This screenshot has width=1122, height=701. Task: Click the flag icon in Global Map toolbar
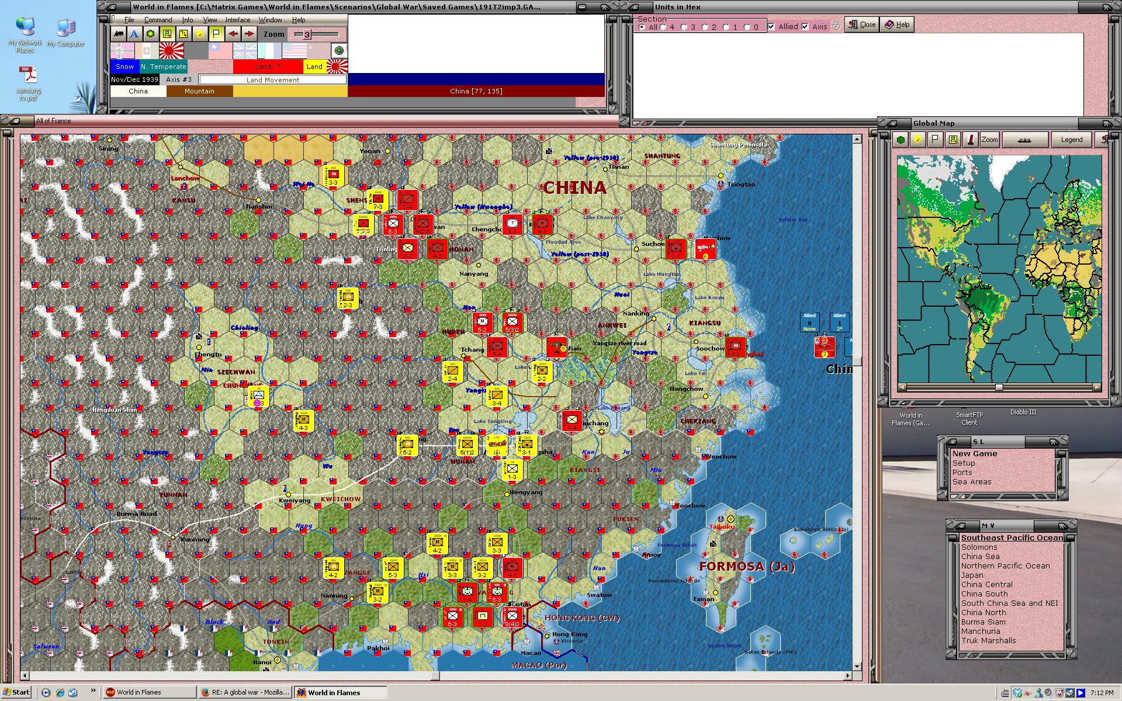tap(936, 140)
